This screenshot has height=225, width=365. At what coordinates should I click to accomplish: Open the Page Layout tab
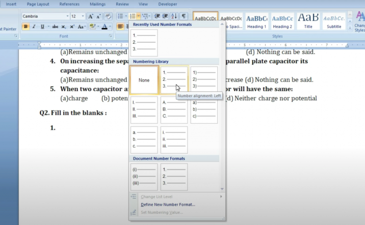tap(38, 4)
